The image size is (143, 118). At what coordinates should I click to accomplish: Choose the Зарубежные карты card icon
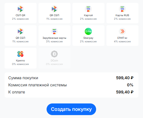54,31
